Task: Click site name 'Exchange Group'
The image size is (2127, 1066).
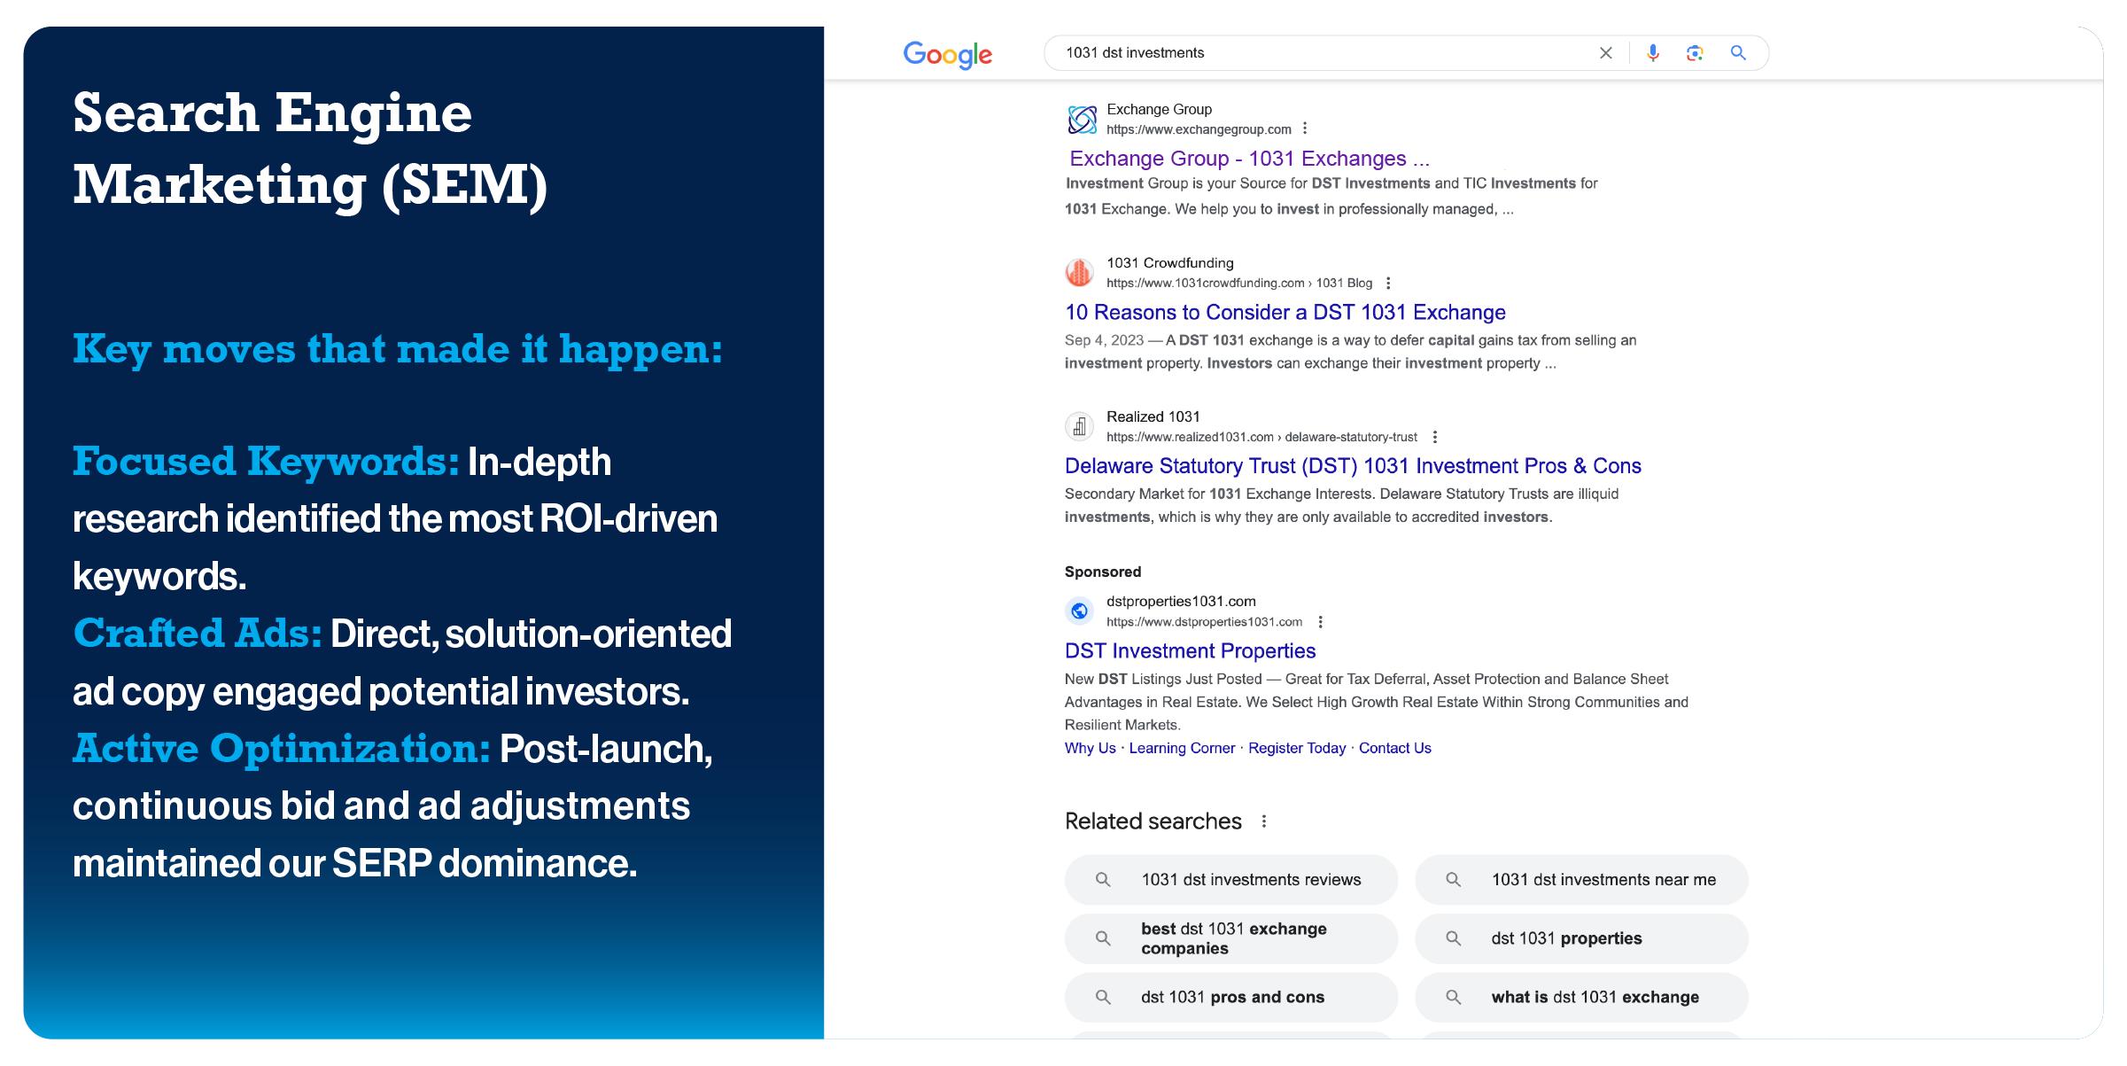Action: pyautogui.click(x=1159, y=109)
